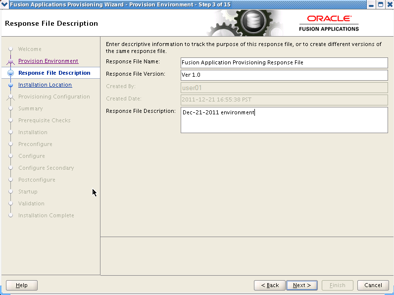Click the Welcome step in navigation
This screenshot has height=295, width=394.
coord(30,49)
